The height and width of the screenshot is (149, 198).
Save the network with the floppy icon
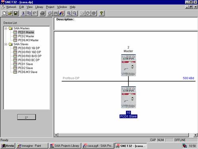(x=16, y=13)
